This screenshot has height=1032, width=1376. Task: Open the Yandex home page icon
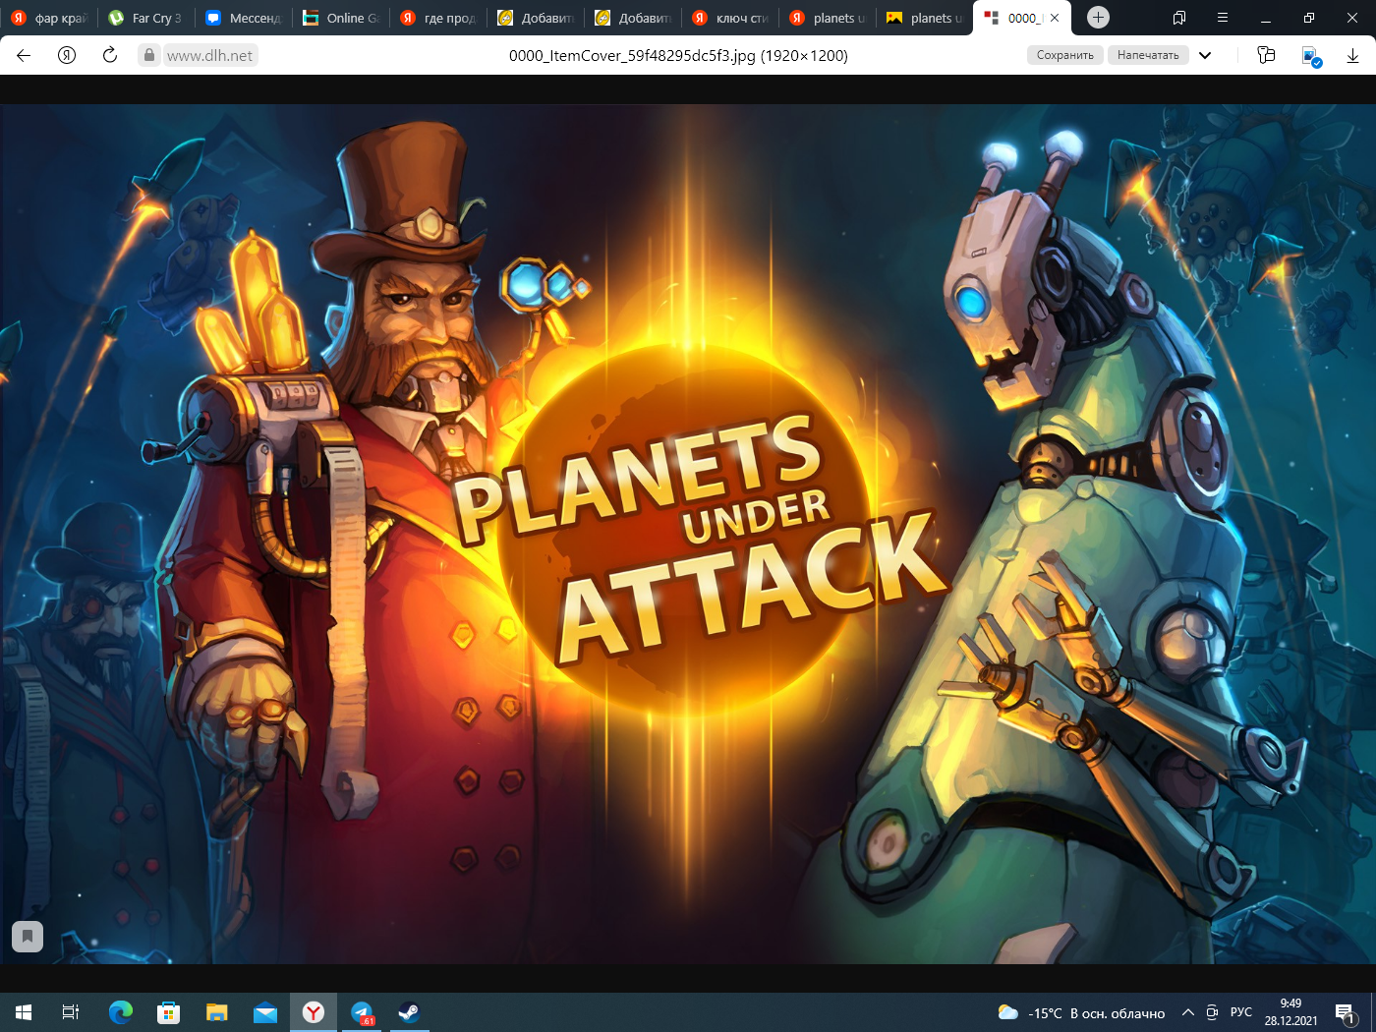(67, 55)
